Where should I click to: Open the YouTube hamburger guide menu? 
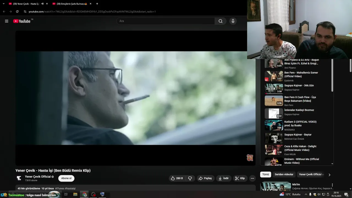tap(7, 21)
